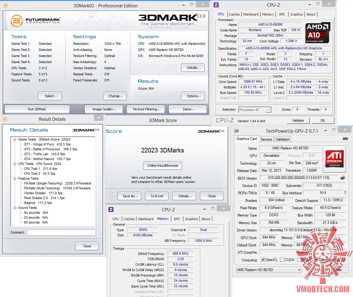Viewport: 353px width, 297px height.
Task: Toggle the DirectCompute checkbox in GPU-Z
Action: (316, 259)
